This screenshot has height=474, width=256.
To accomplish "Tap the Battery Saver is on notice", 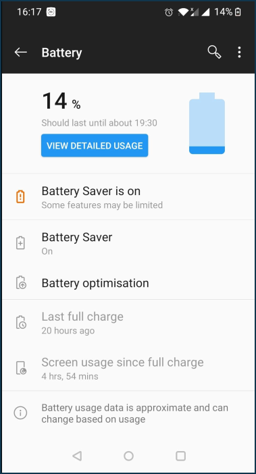I will pyautogui.click(x=128, y=196).
